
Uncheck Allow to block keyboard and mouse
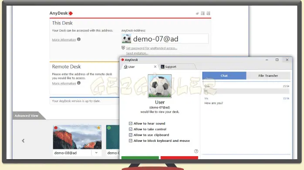[x=131, y=141]
